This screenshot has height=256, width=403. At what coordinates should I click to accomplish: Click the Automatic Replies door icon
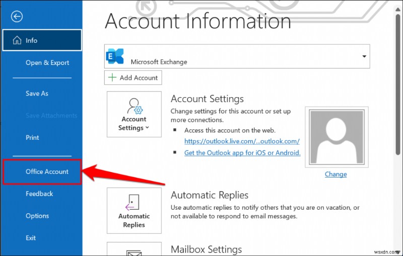(x=132, y=202)
